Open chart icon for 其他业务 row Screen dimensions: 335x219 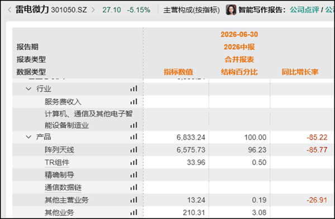(134, 212)
